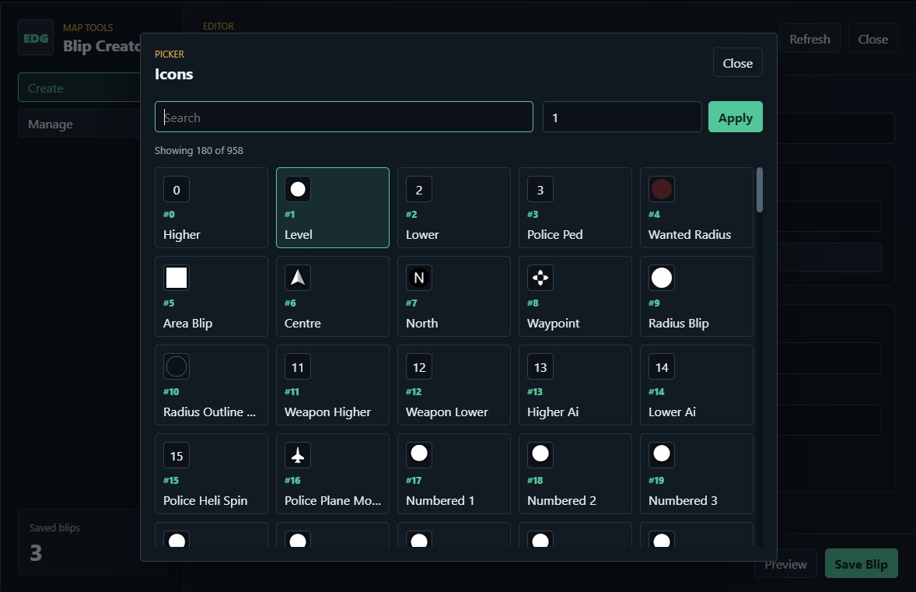The image size is (916, 592).
Task: Choose the #17 Numbered 1 icon
Action: click(454, 474)
